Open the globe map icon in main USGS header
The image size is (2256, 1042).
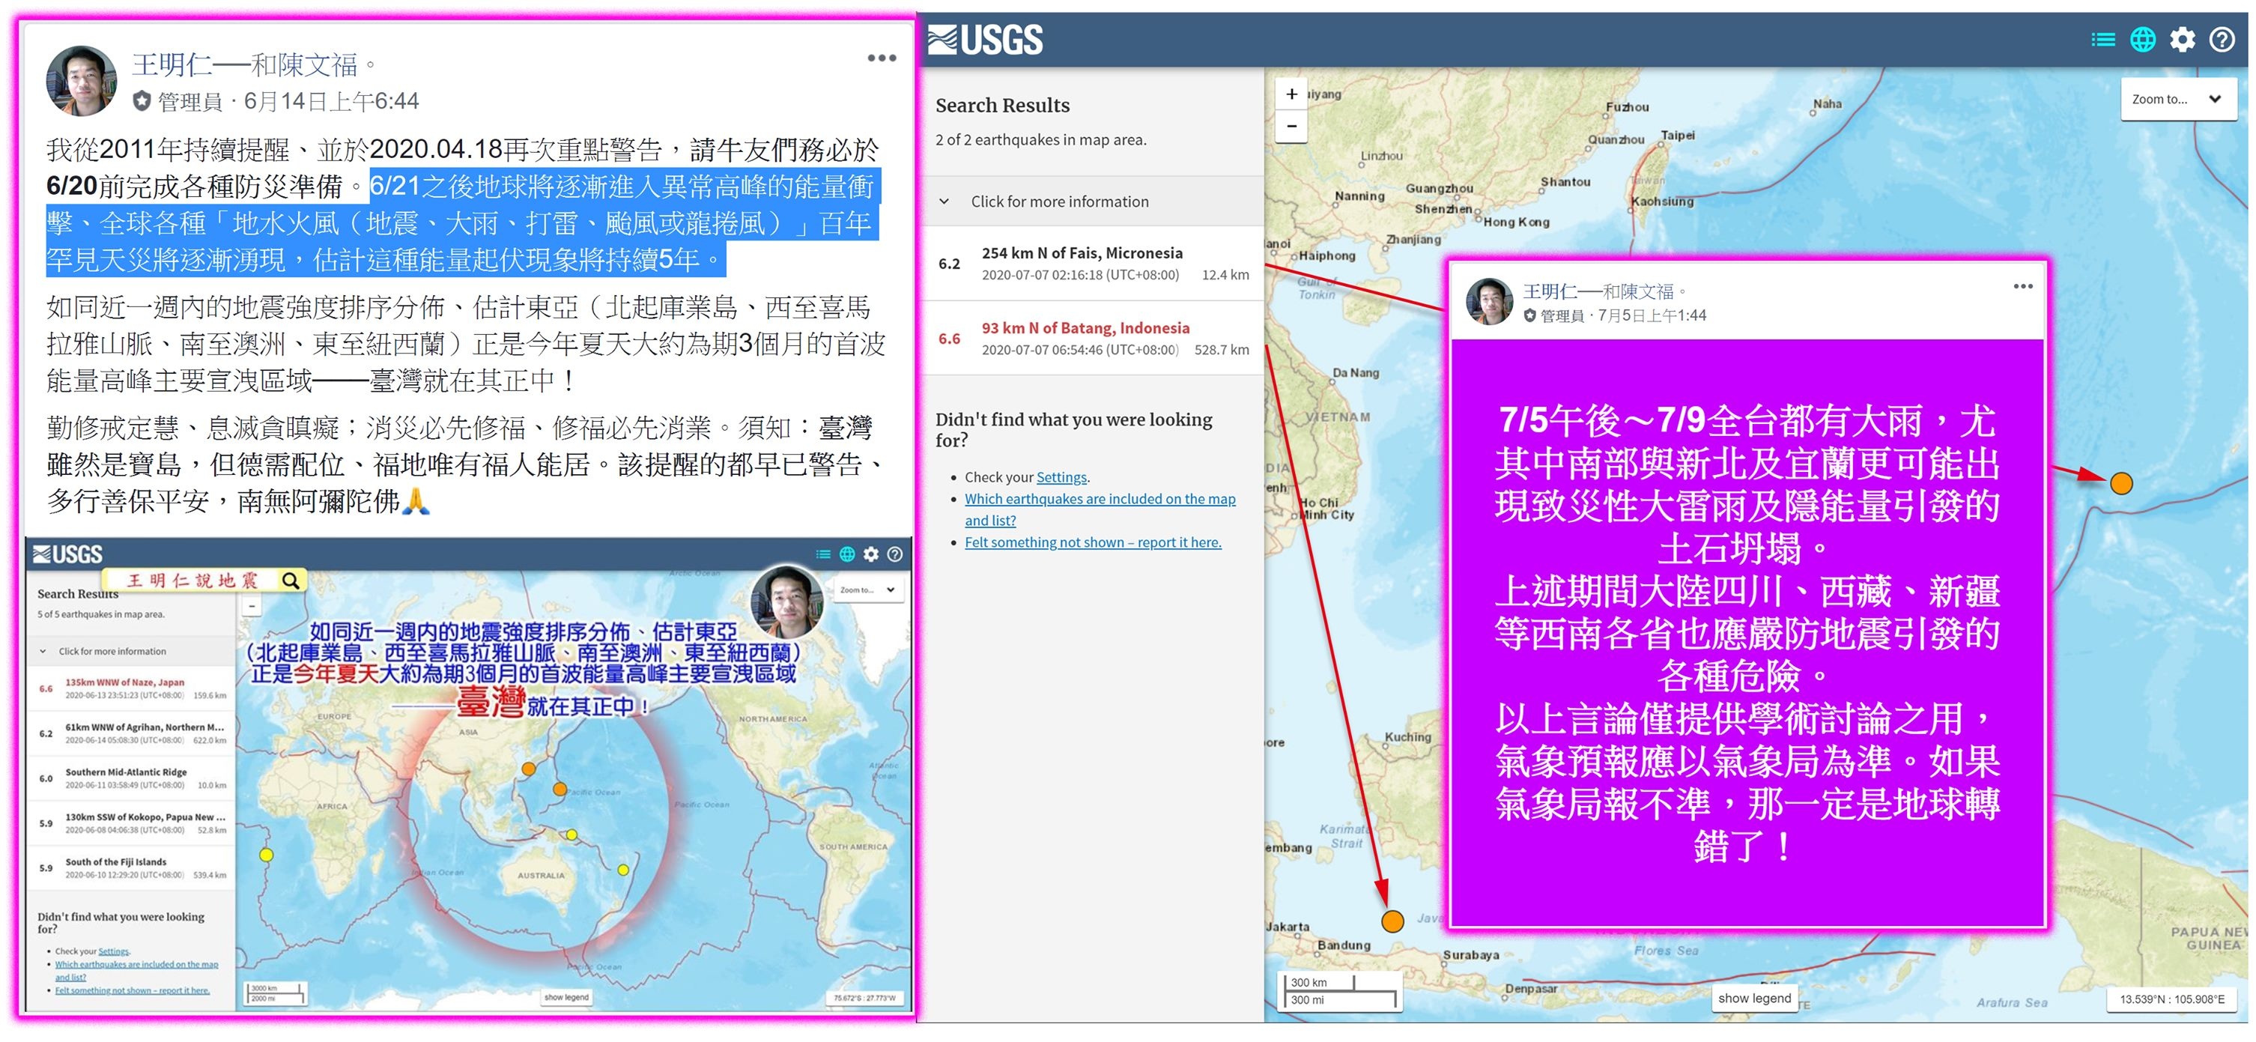[2142, 40]
